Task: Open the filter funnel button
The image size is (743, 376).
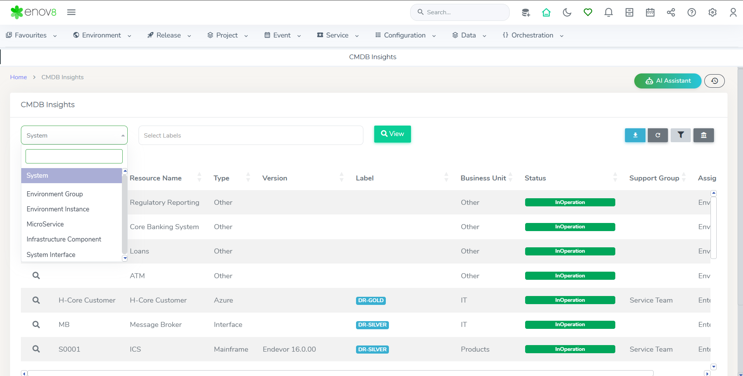Action: [x=680, y=135]
